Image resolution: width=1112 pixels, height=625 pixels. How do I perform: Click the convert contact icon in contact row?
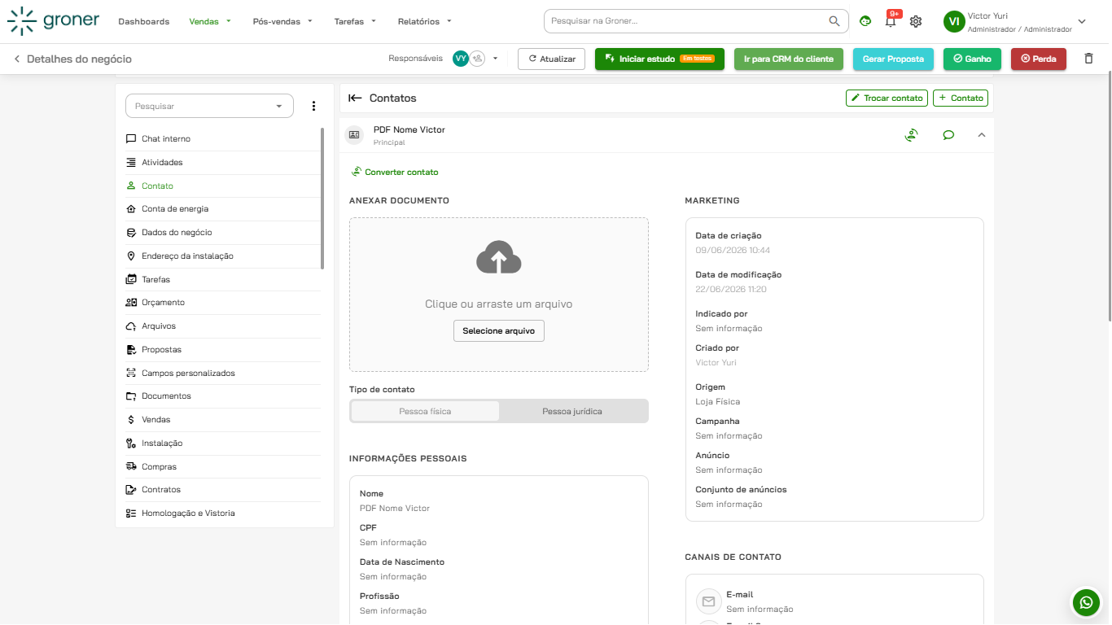(912, 135)
